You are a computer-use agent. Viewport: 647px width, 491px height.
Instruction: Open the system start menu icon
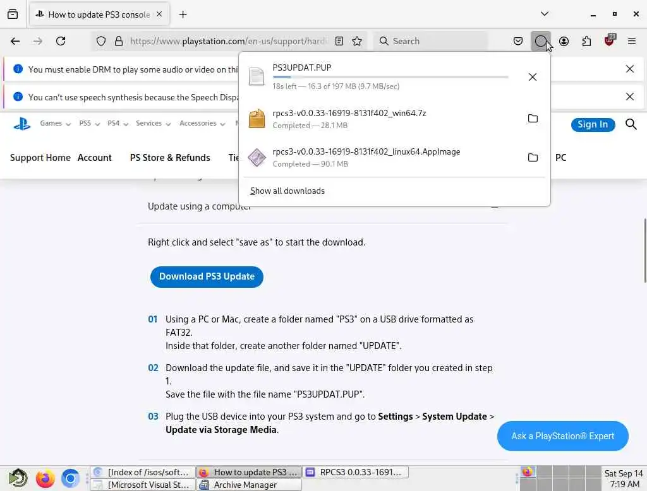coord(18,478)
